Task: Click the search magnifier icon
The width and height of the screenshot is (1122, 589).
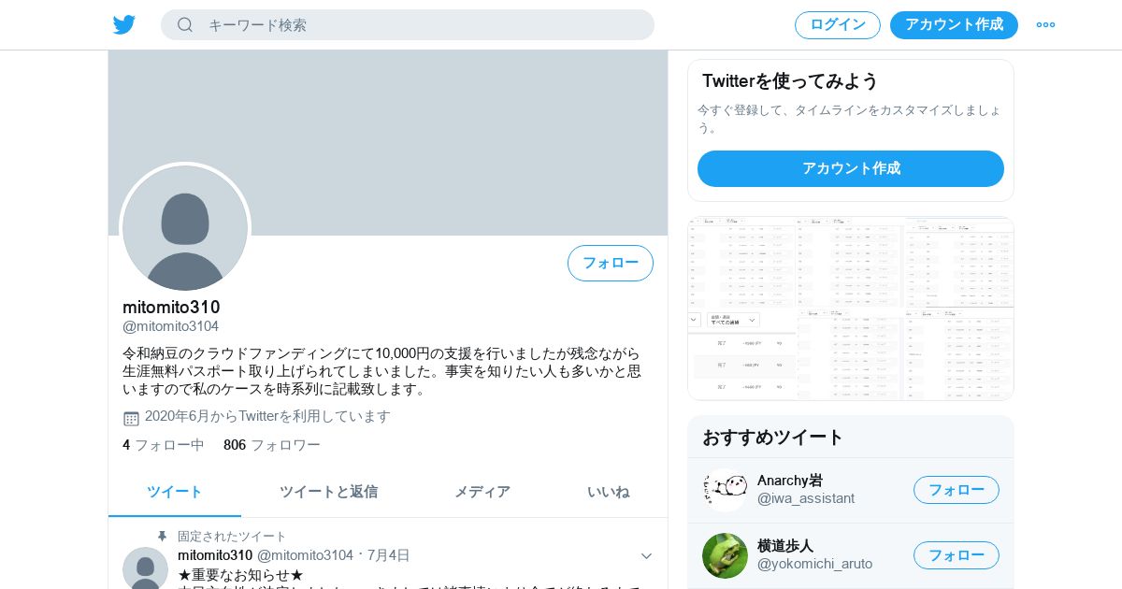Action: [x=185, y=24]
